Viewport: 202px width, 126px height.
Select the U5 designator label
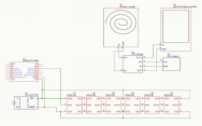pos(169,54)
